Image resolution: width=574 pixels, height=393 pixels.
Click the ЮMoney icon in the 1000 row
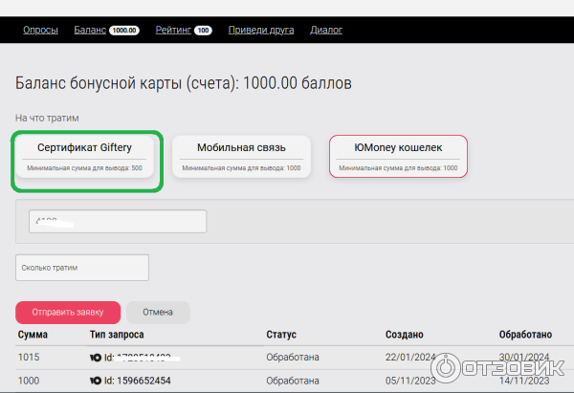[96, 380]
